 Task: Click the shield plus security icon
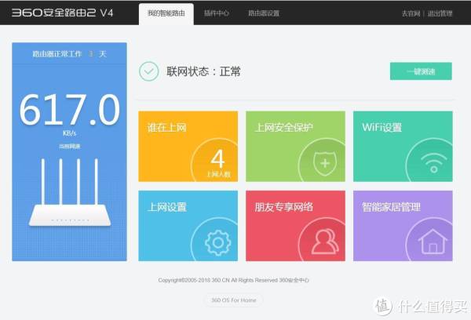pos(325,163)
